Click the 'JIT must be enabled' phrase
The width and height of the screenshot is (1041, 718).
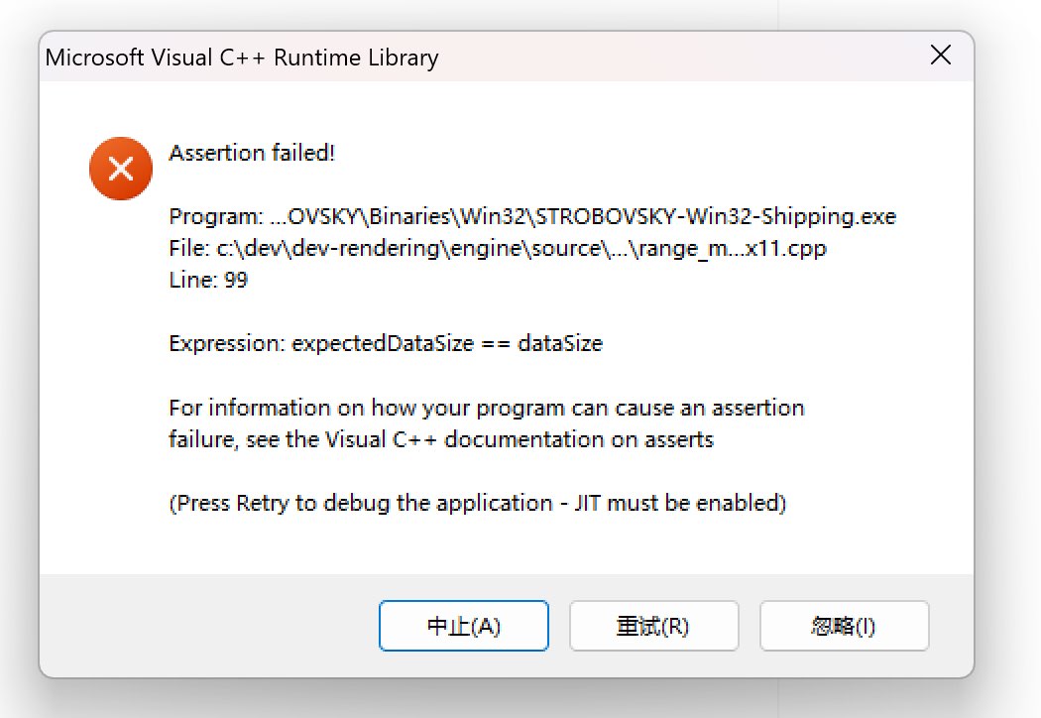[680, 503]
